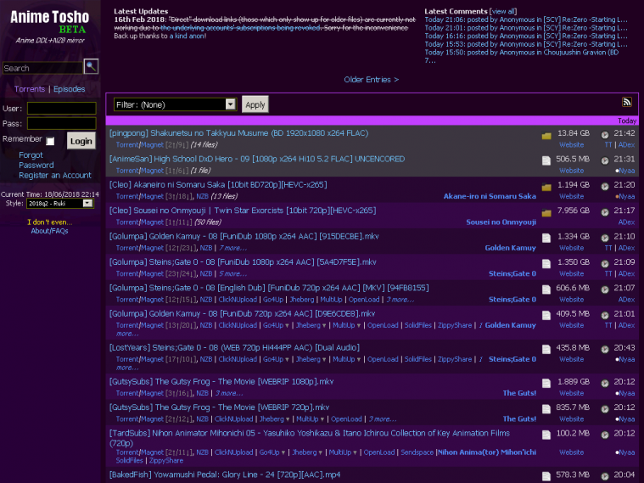Click clock icon beside 21:20 timestamp
This screenshot has width=644, height=483.
605,187
